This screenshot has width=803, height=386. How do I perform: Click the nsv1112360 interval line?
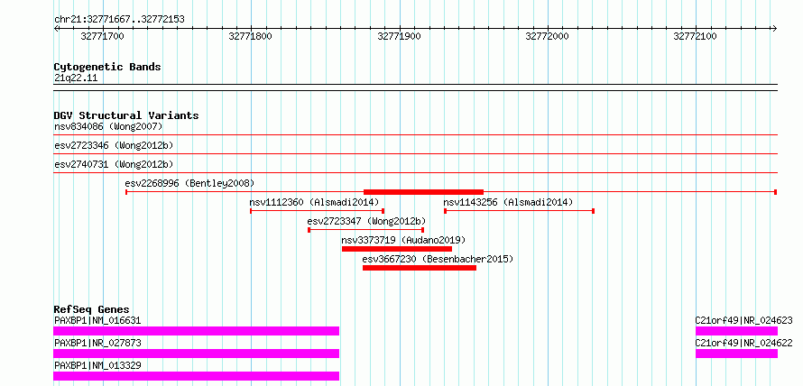pos(318,211)
